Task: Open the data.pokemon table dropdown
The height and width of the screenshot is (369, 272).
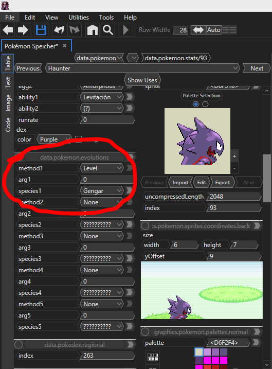Action: point(99,58)
